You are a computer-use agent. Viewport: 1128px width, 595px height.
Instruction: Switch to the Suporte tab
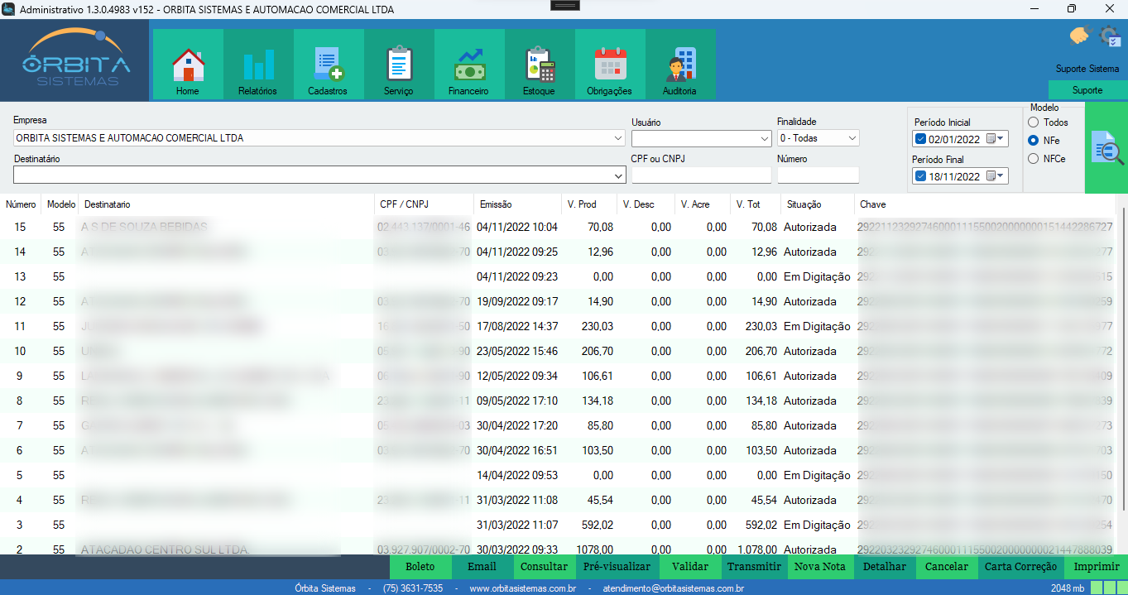pyautogui.click(x=1087, y=89)
